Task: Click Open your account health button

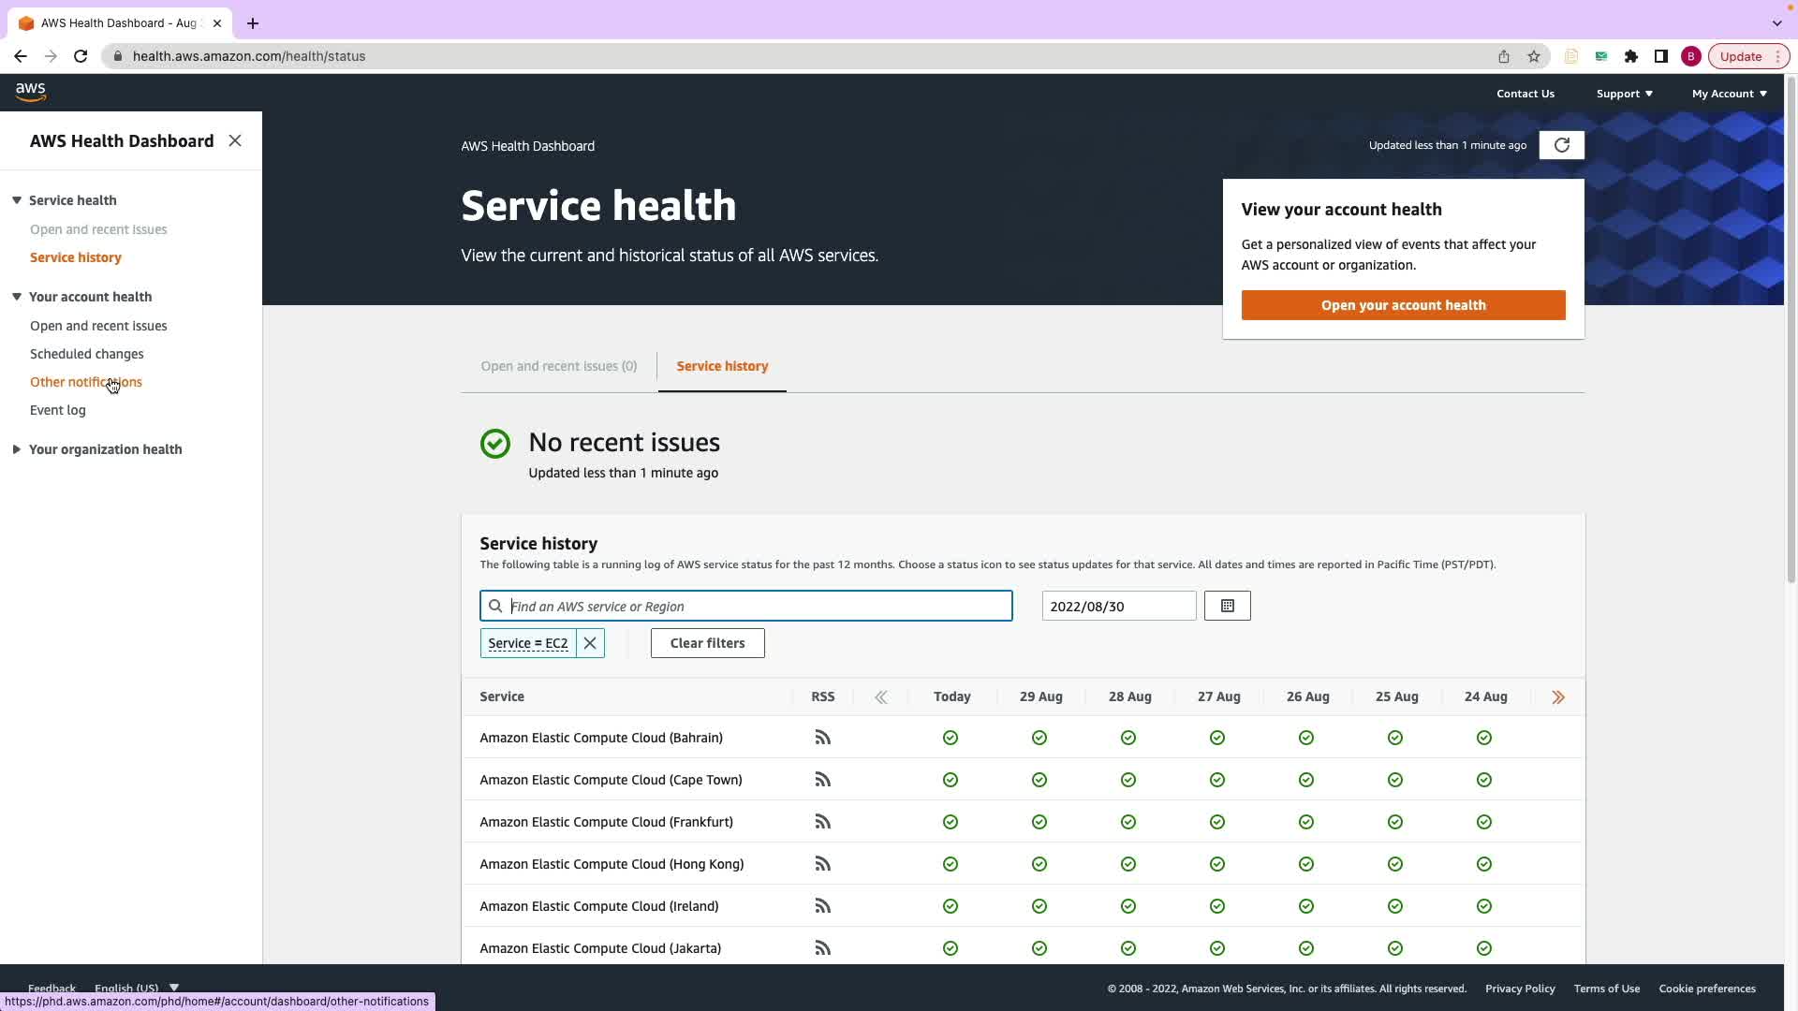Action: (1403, 305)
